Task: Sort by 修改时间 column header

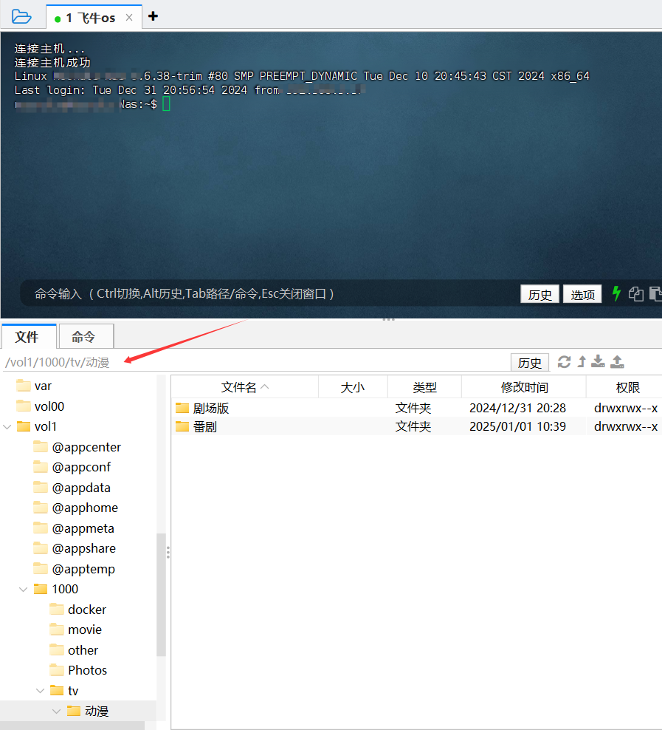Action: 524,387
